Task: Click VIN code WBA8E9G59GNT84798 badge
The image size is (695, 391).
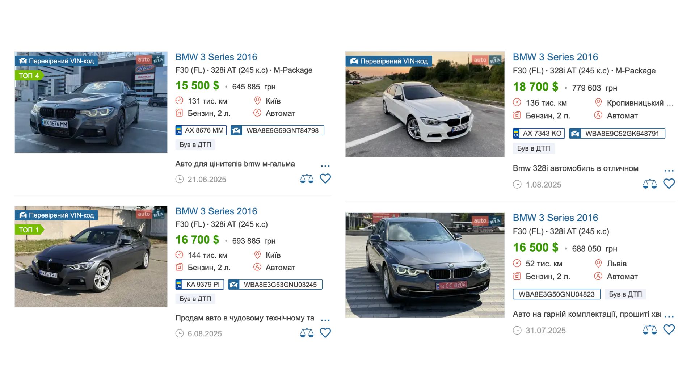Action: pos(277,130)
